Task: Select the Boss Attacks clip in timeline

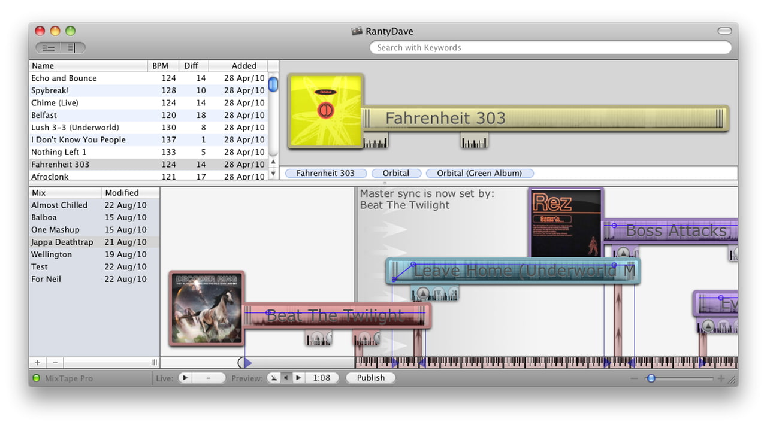Action: coord(670,231)
